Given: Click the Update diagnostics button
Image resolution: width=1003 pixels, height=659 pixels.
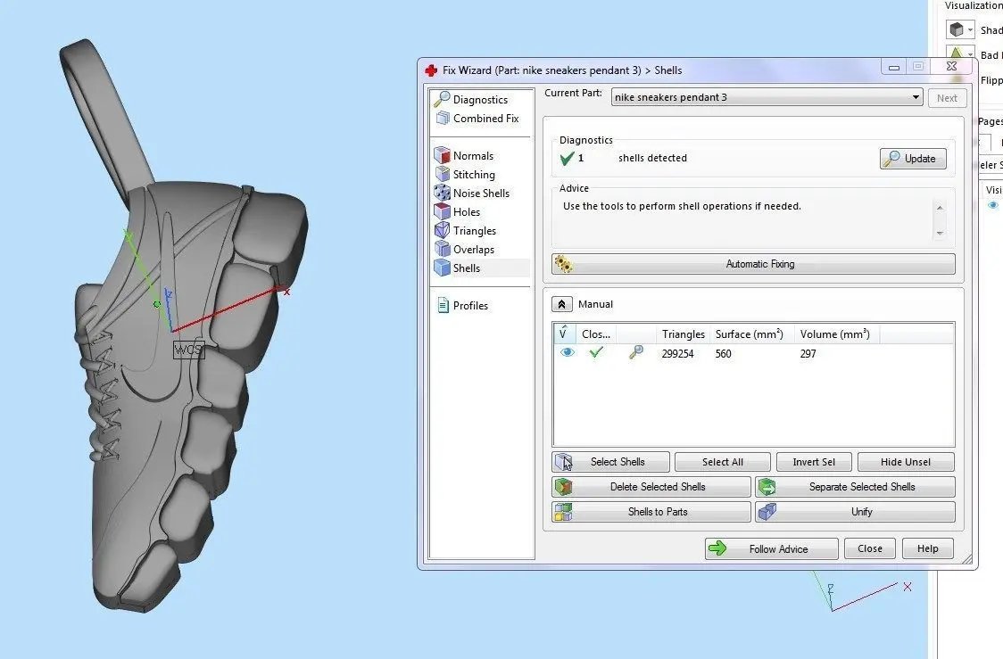Looking at the screenshot, I should coord(913,159).
